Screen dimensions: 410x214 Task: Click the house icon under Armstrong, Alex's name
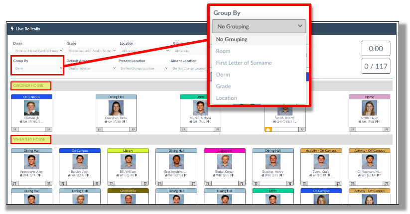(x=21, y=175)
